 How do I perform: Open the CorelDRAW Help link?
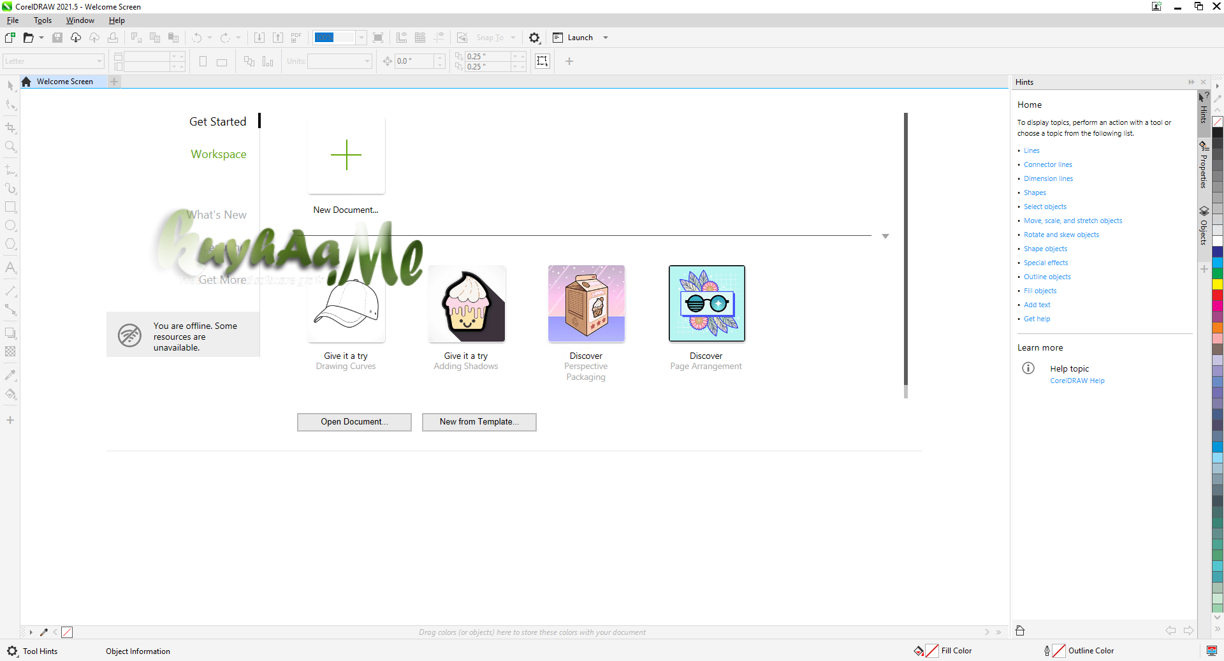(1077, 381)
